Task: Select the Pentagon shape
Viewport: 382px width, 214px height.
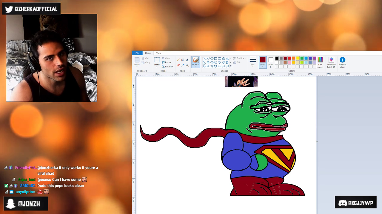Action: tap(212, 62)
